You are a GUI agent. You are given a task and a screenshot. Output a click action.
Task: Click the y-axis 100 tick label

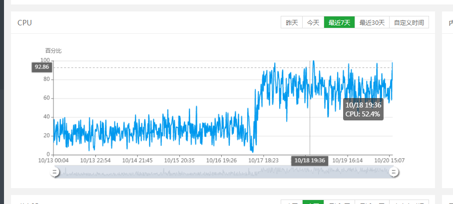point(45,60)
